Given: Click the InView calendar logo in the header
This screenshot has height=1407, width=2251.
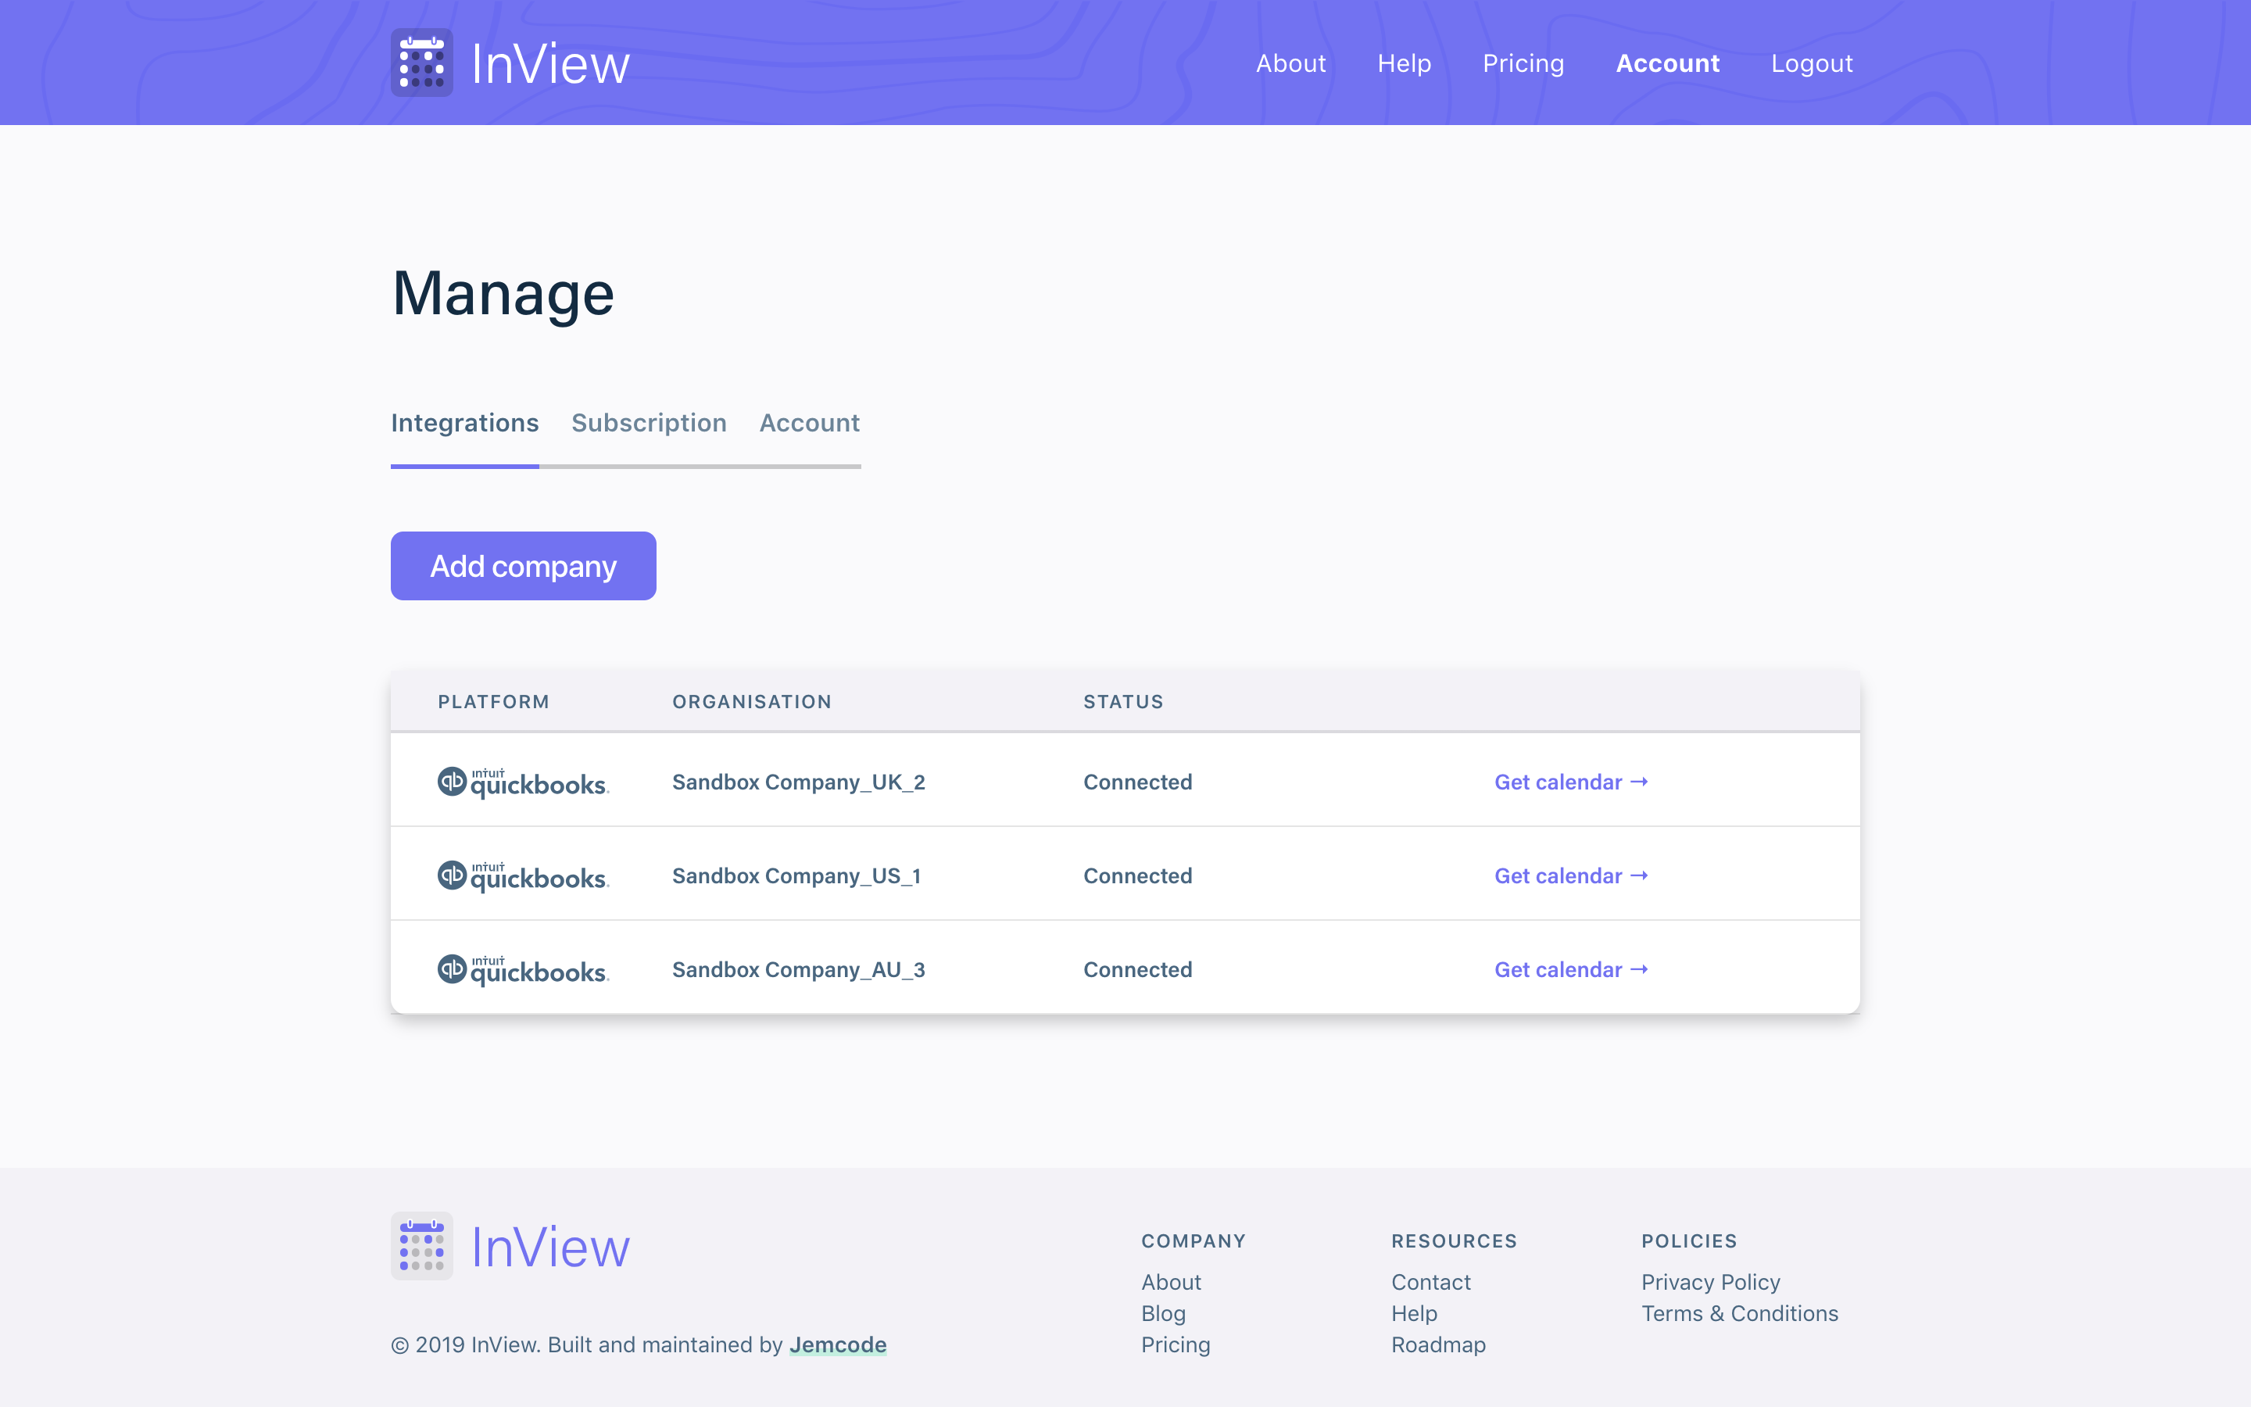Looking at the screenshot, I should tap(421, 62).
